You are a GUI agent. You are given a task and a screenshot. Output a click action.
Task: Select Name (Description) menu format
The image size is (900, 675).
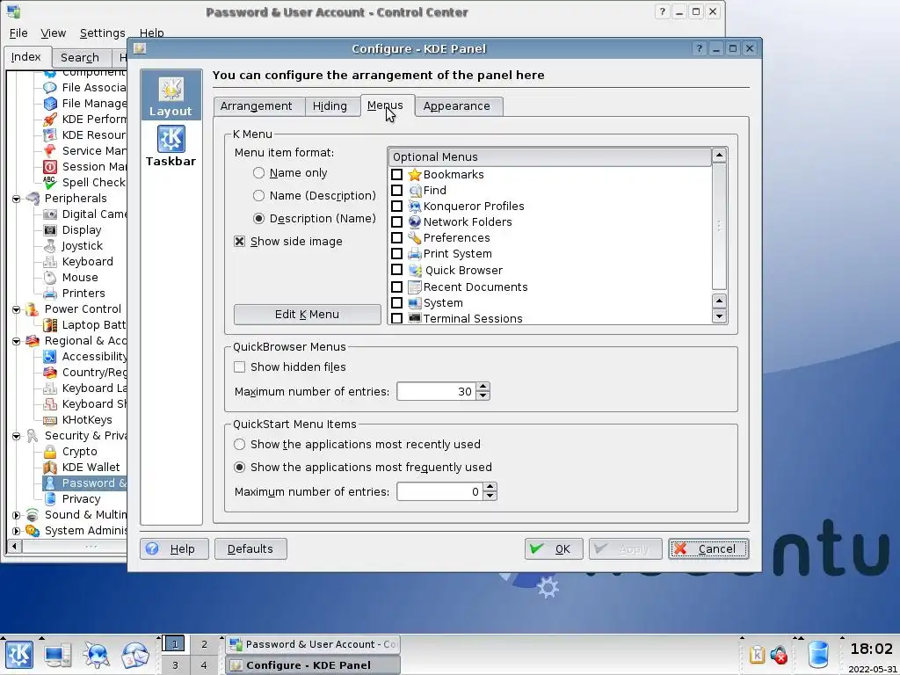point(259,196)
